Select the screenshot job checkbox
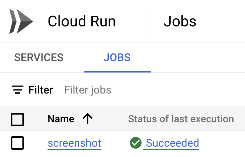245x157 pixels. pos(17,143)
